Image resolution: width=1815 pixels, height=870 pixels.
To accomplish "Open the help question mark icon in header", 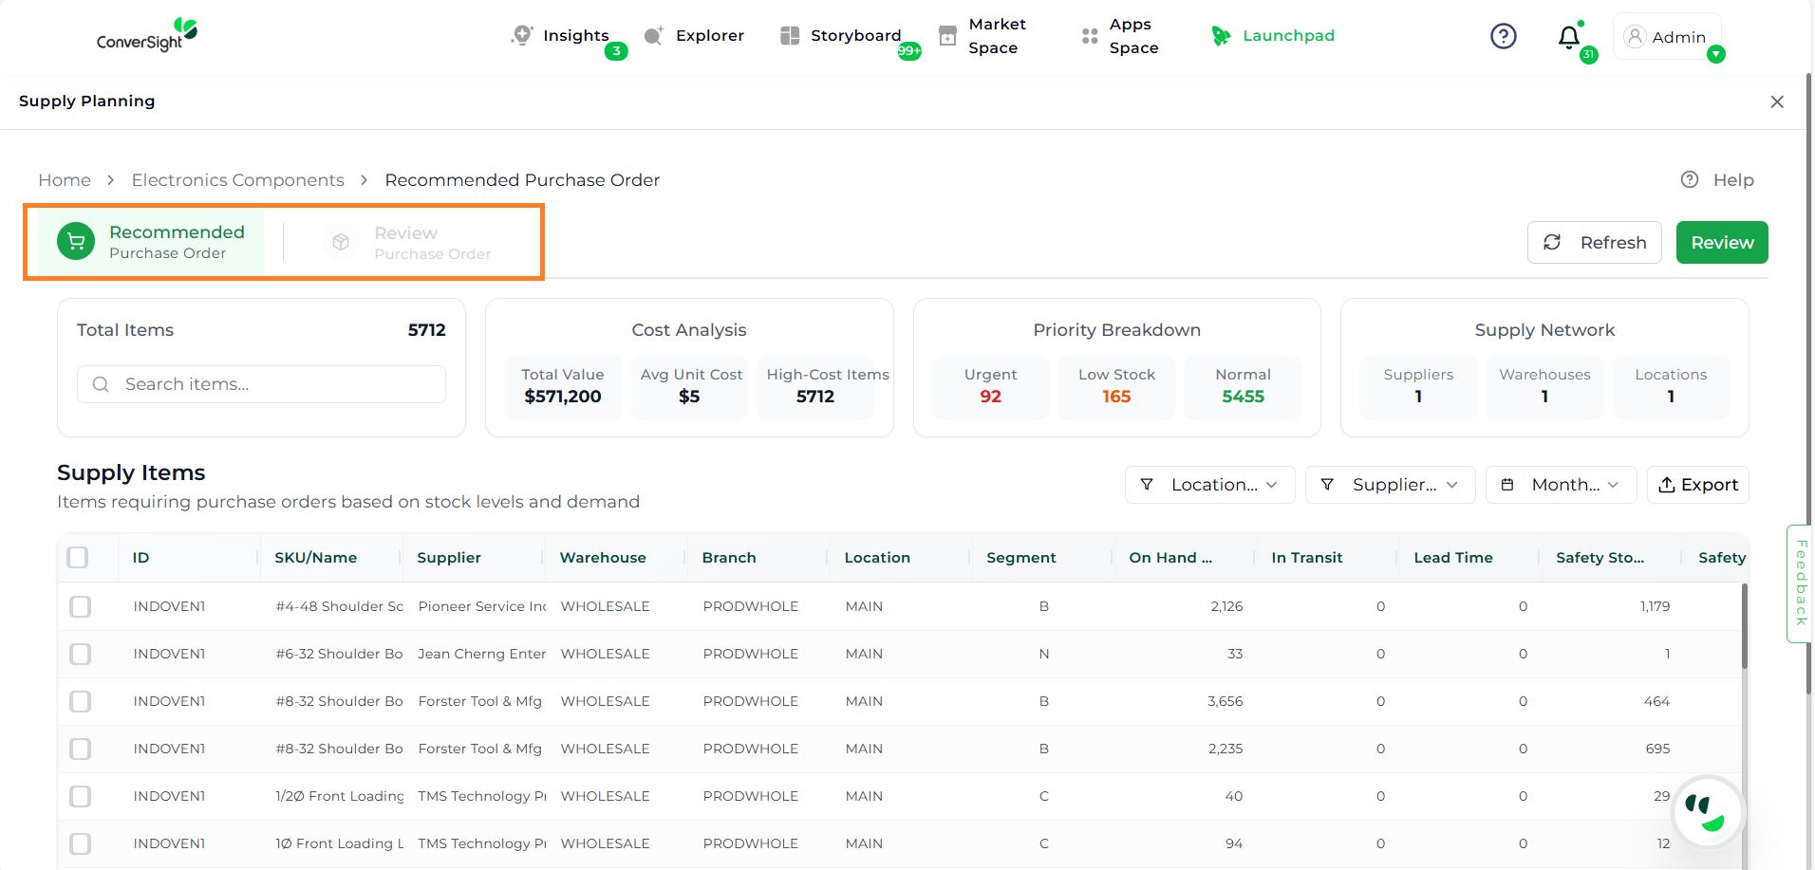I will pyautogui.click(x=1503, y=36).
